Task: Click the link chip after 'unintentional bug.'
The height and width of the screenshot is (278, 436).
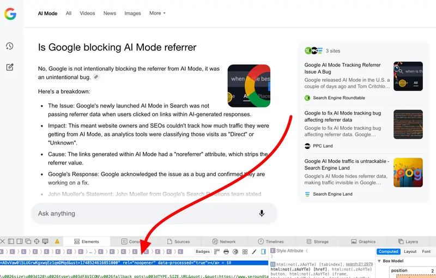Action: 96,77
